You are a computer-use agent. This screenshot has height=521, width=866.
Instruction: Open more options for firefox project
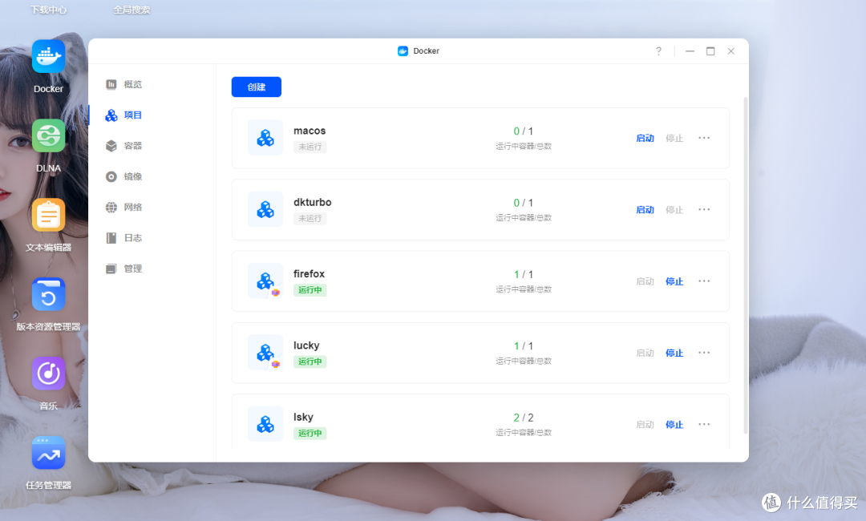point(704,281)
